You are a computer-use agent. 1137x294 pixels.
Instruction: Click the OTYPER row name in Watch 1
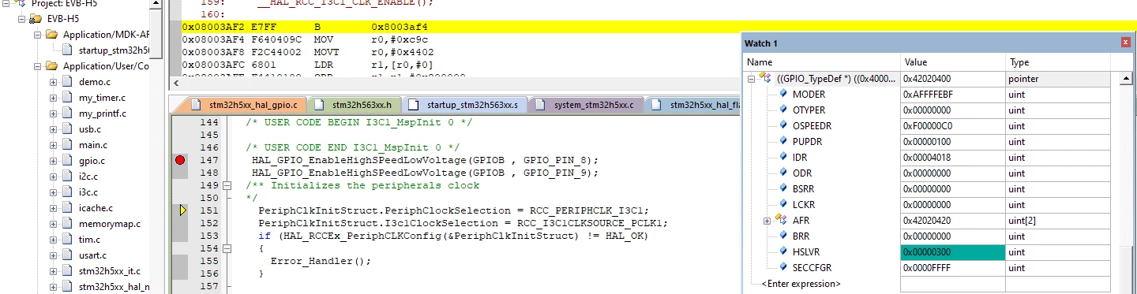coord(809,110)
